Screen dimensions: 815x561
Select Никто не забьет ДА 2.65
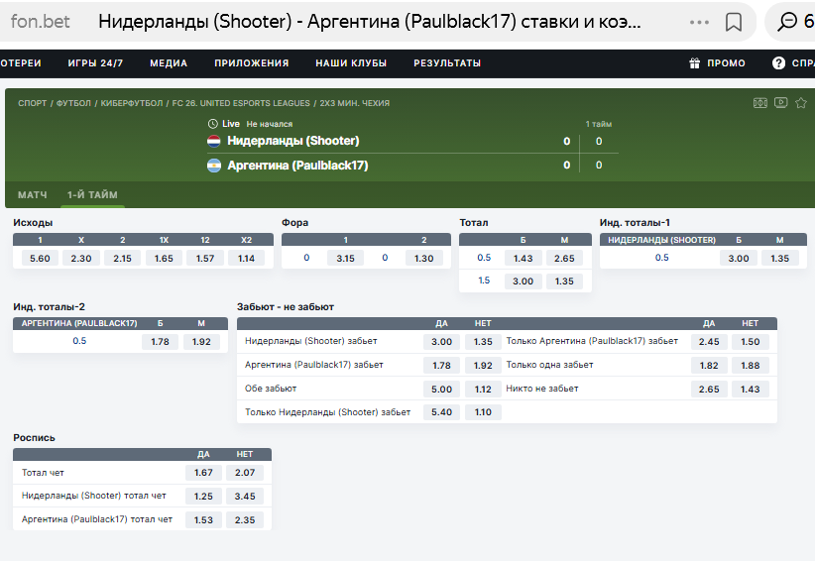[709, 390]
